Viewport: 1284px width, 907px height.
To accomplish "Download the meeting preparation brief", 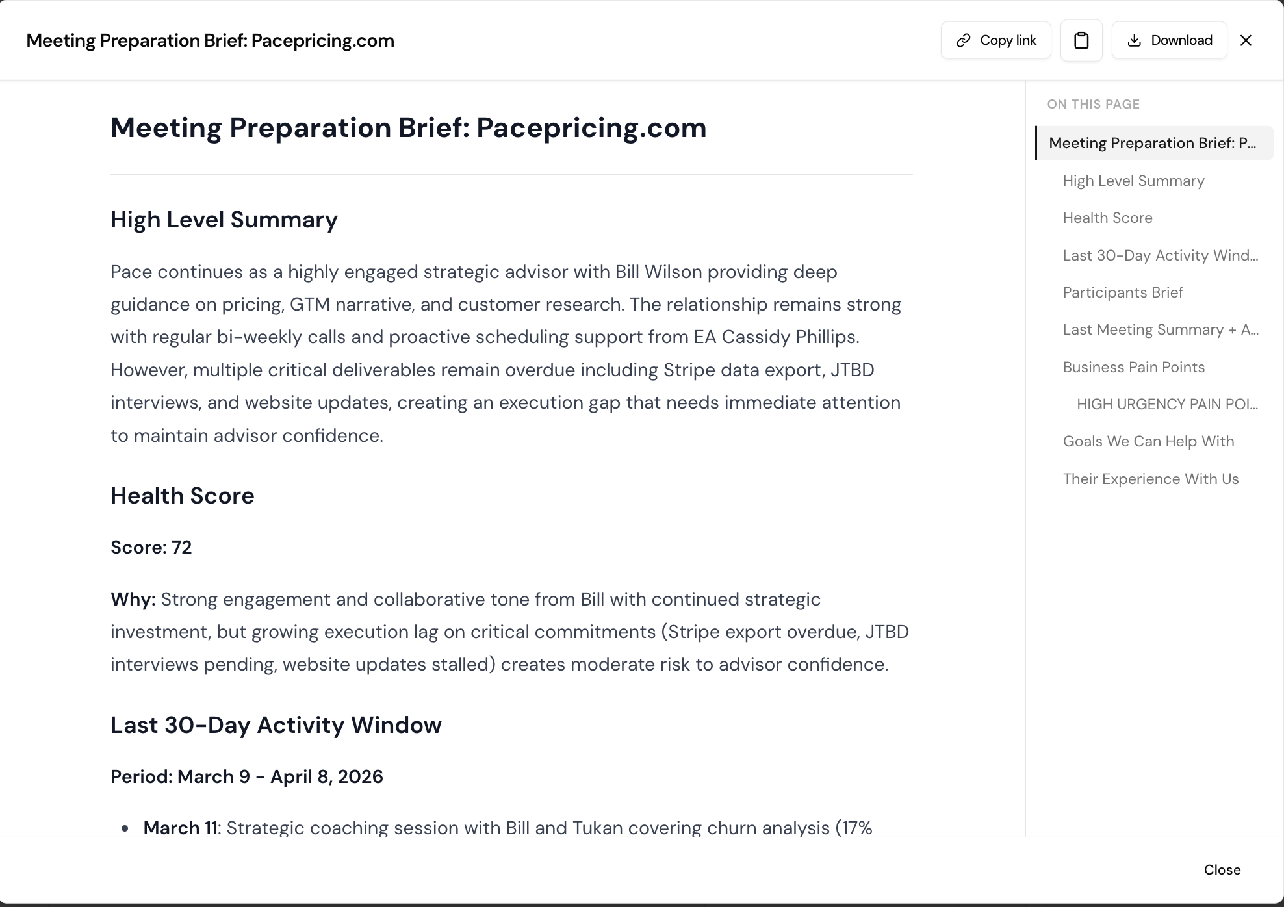I will 1168,40.
